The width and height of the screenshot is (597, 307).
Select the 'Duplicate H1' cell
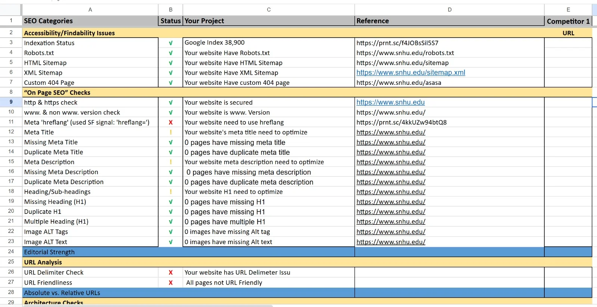[x=90, y=212]
